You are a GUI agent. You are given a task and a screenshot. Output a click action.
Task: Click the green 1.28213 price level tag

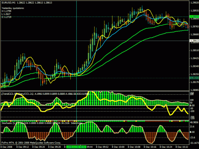coord(194,78)
